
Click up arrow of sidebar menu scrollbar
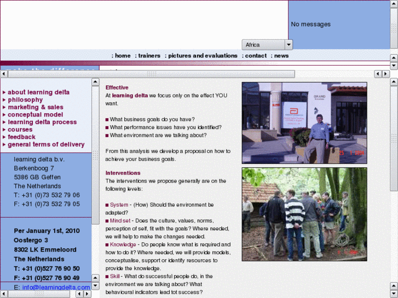point(95,82)
